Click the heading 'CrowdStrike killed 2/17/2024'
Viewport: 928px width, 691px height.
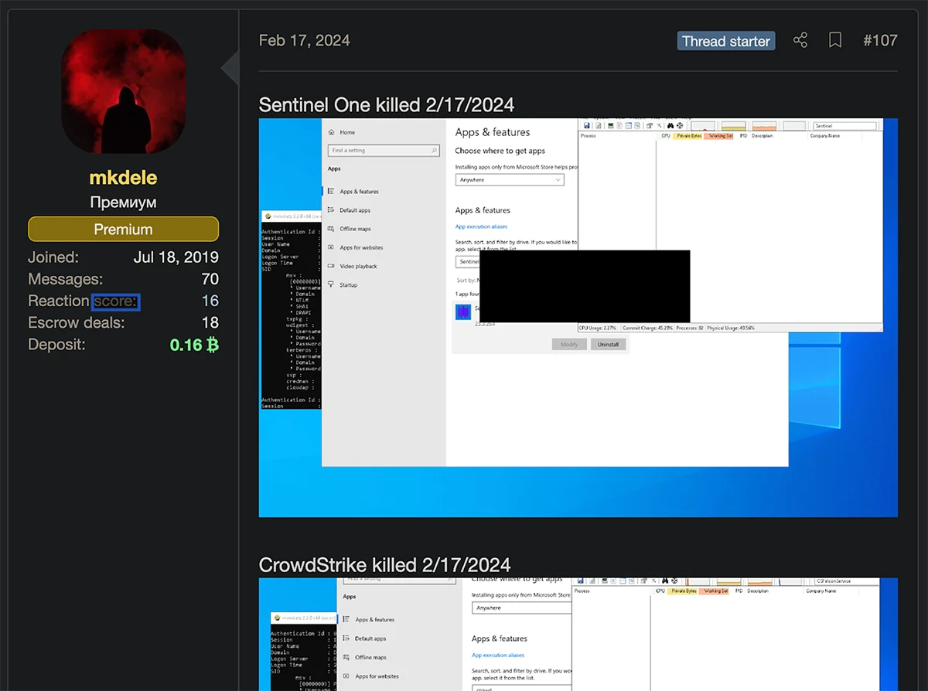tap(385, 564)
